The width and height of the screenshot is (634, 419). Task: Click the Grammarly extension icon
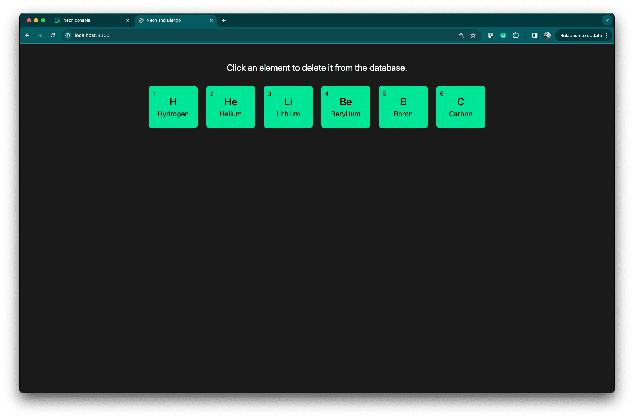coord(503,35)
